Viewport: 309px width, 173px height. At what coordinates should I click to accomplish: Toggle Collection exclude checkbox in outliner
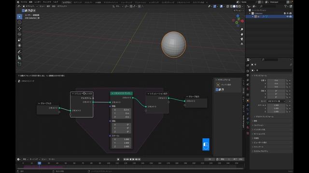(285, 13)
